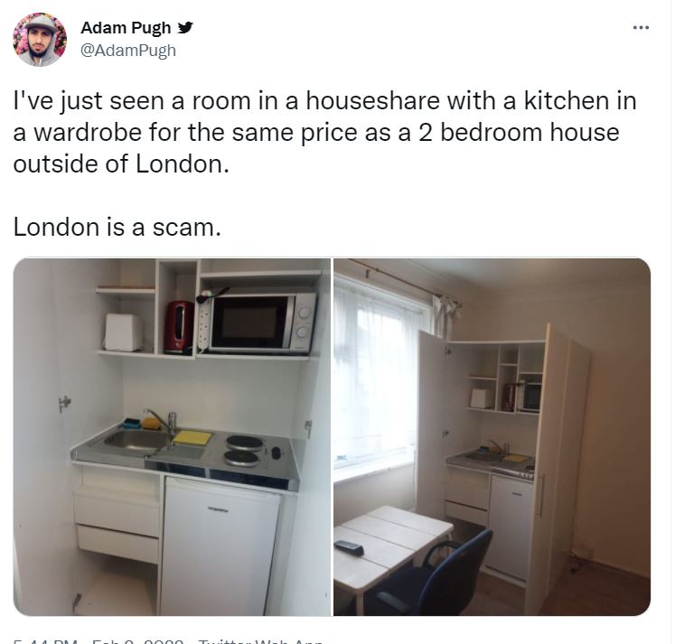
Task: Click the curtained window in the right photo
Action: [x=380, y=372]
